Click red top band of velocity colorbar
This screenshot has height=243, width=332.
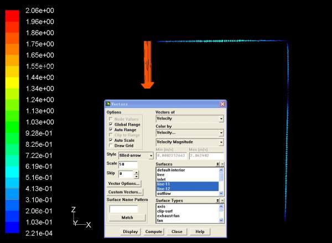pyautogui.click(x=12, y=15)
